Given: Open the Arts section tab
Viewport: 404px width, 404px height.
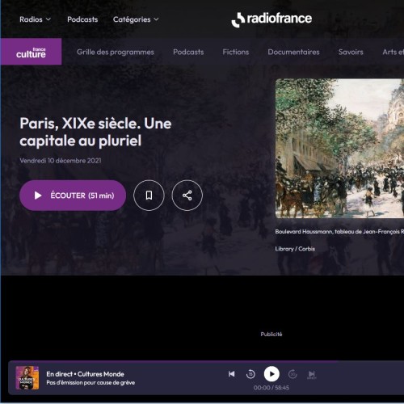Looking at the screenshot, I should (393, 52).
